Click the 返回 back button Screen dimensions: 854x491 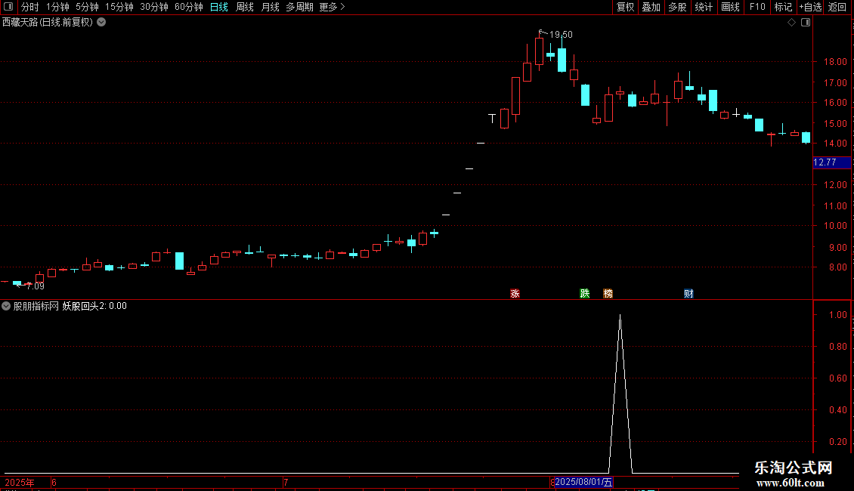point(837,7)
